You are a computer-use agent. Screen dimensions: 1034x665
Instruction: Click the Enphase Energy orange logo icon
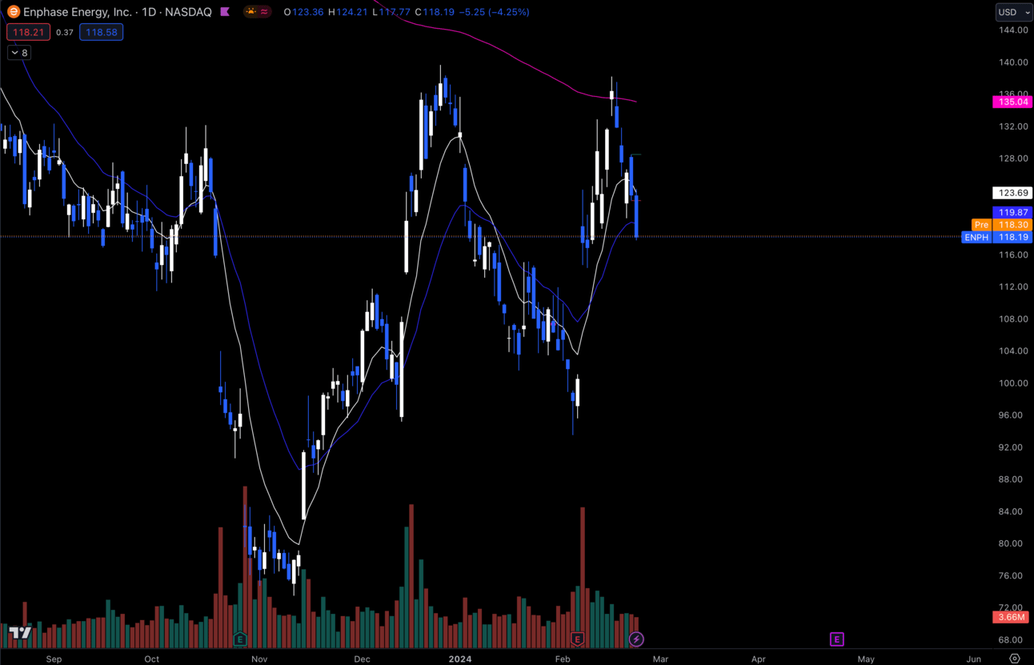click(13, 12)
